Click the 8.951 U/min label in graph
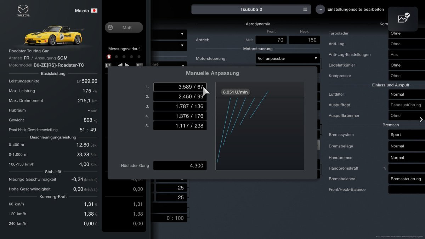The image size is (425, 239). point(236,92)
